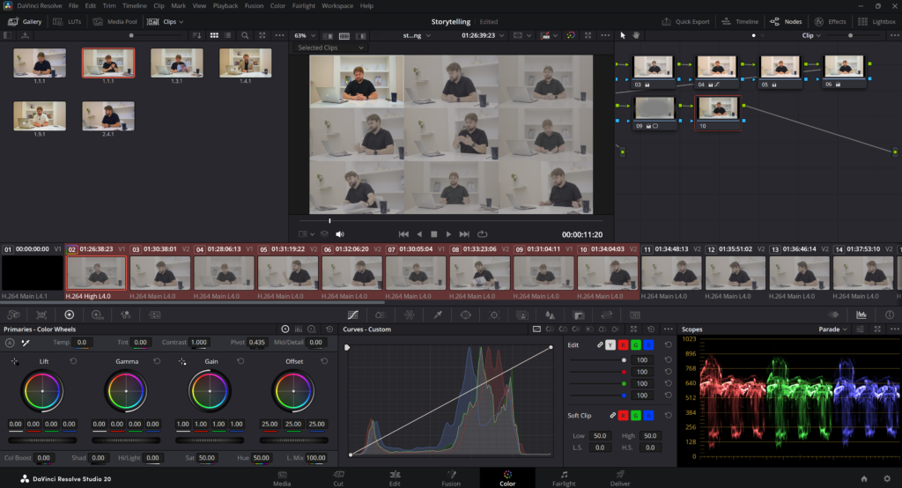Mute the viewer audio speaker icon

point(339,234)
